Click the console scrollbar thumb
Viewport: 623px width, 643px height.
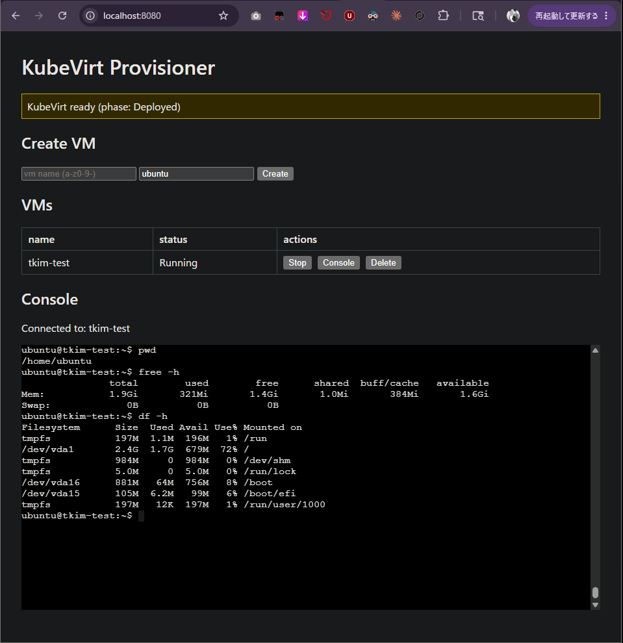[596, 592]
